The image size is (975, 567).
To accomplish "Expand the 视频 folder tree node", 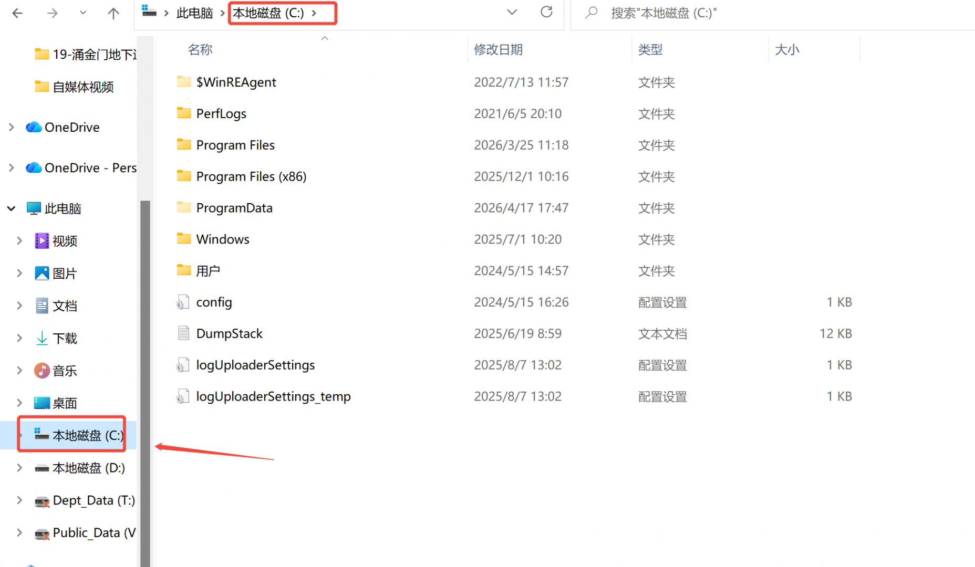I will click(x=19, y=241).
